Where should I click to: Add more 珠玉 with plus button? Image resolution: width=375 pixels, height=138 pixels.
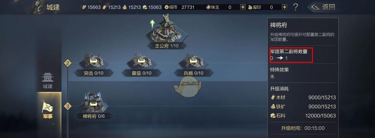[243, 7]
